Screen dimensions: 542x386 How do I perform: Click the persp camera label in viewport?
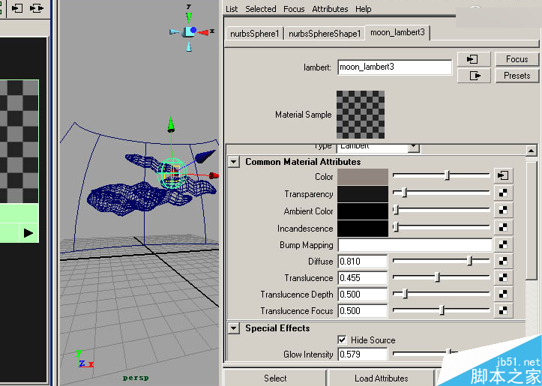136,378
